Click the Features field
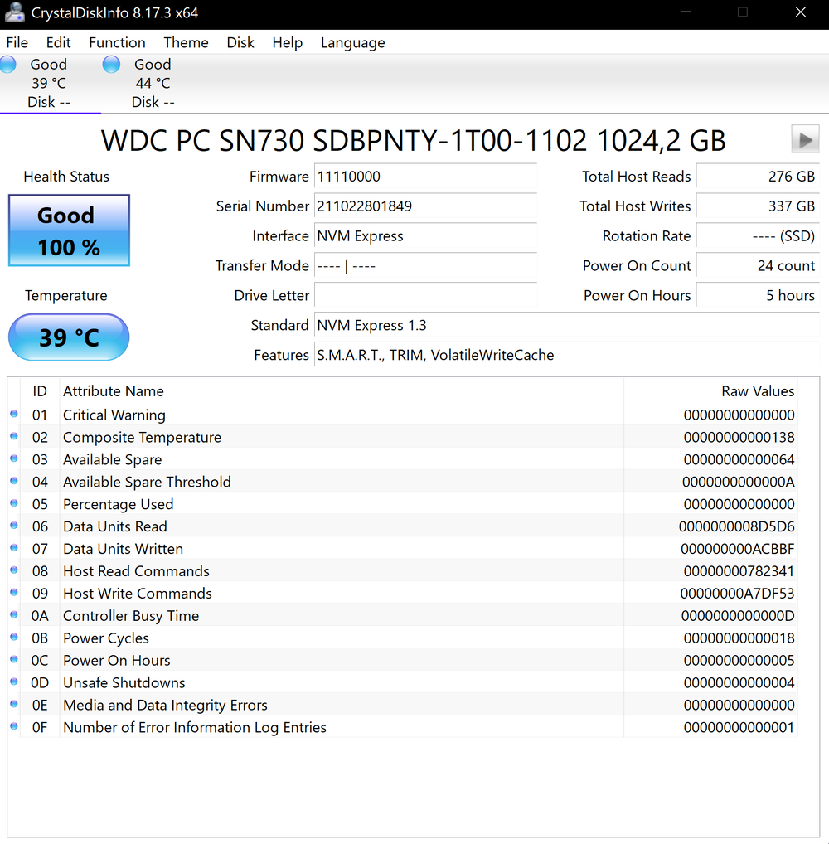Screen dimensions: 829x844 click(x=567, y=355)
